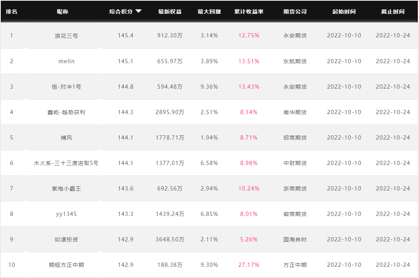This screenshot has height=278, width=419.
Task: Open trader 期蛭方正中期 nickname
Action: (66, 265)
